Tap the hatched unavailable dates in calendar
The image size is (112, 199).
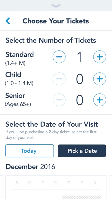click(82, 197)
